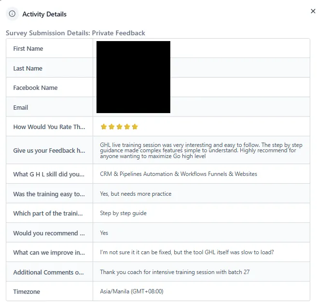Click the CRM & Pipelines skills answer
Viewport: 317px width, 304px height.
(x=179, y=174)
